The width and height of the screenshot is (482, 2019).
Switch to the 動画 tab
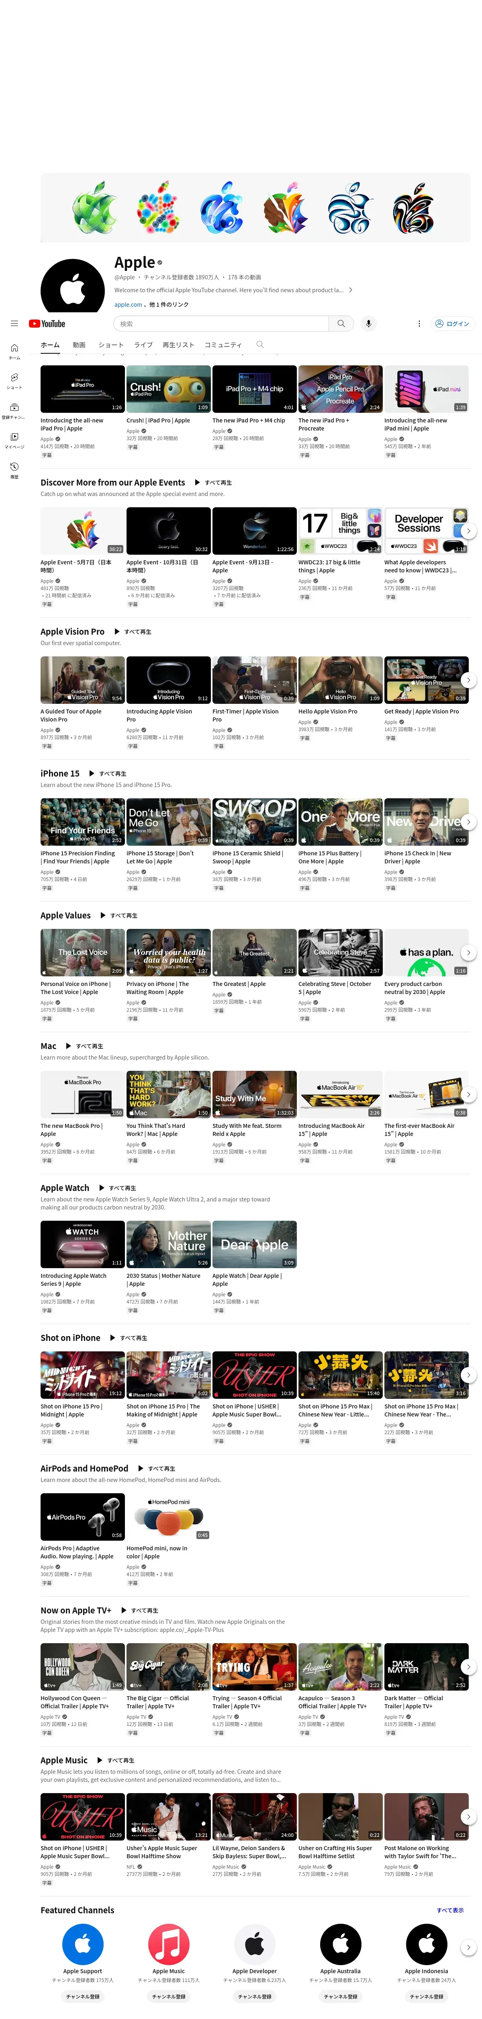(x=79, y=345)
